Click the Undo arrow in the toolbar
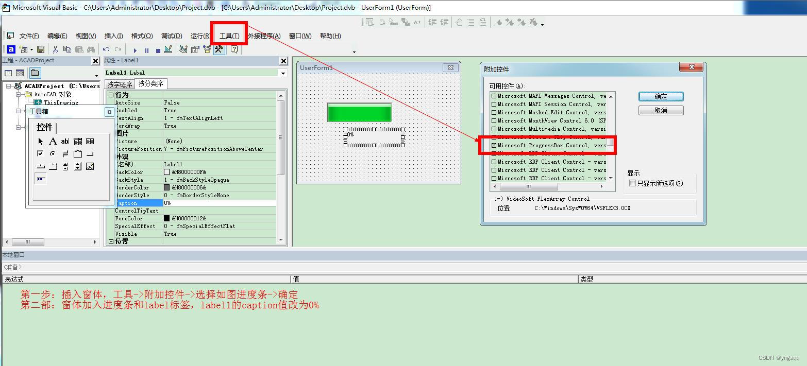 (106, 49)
